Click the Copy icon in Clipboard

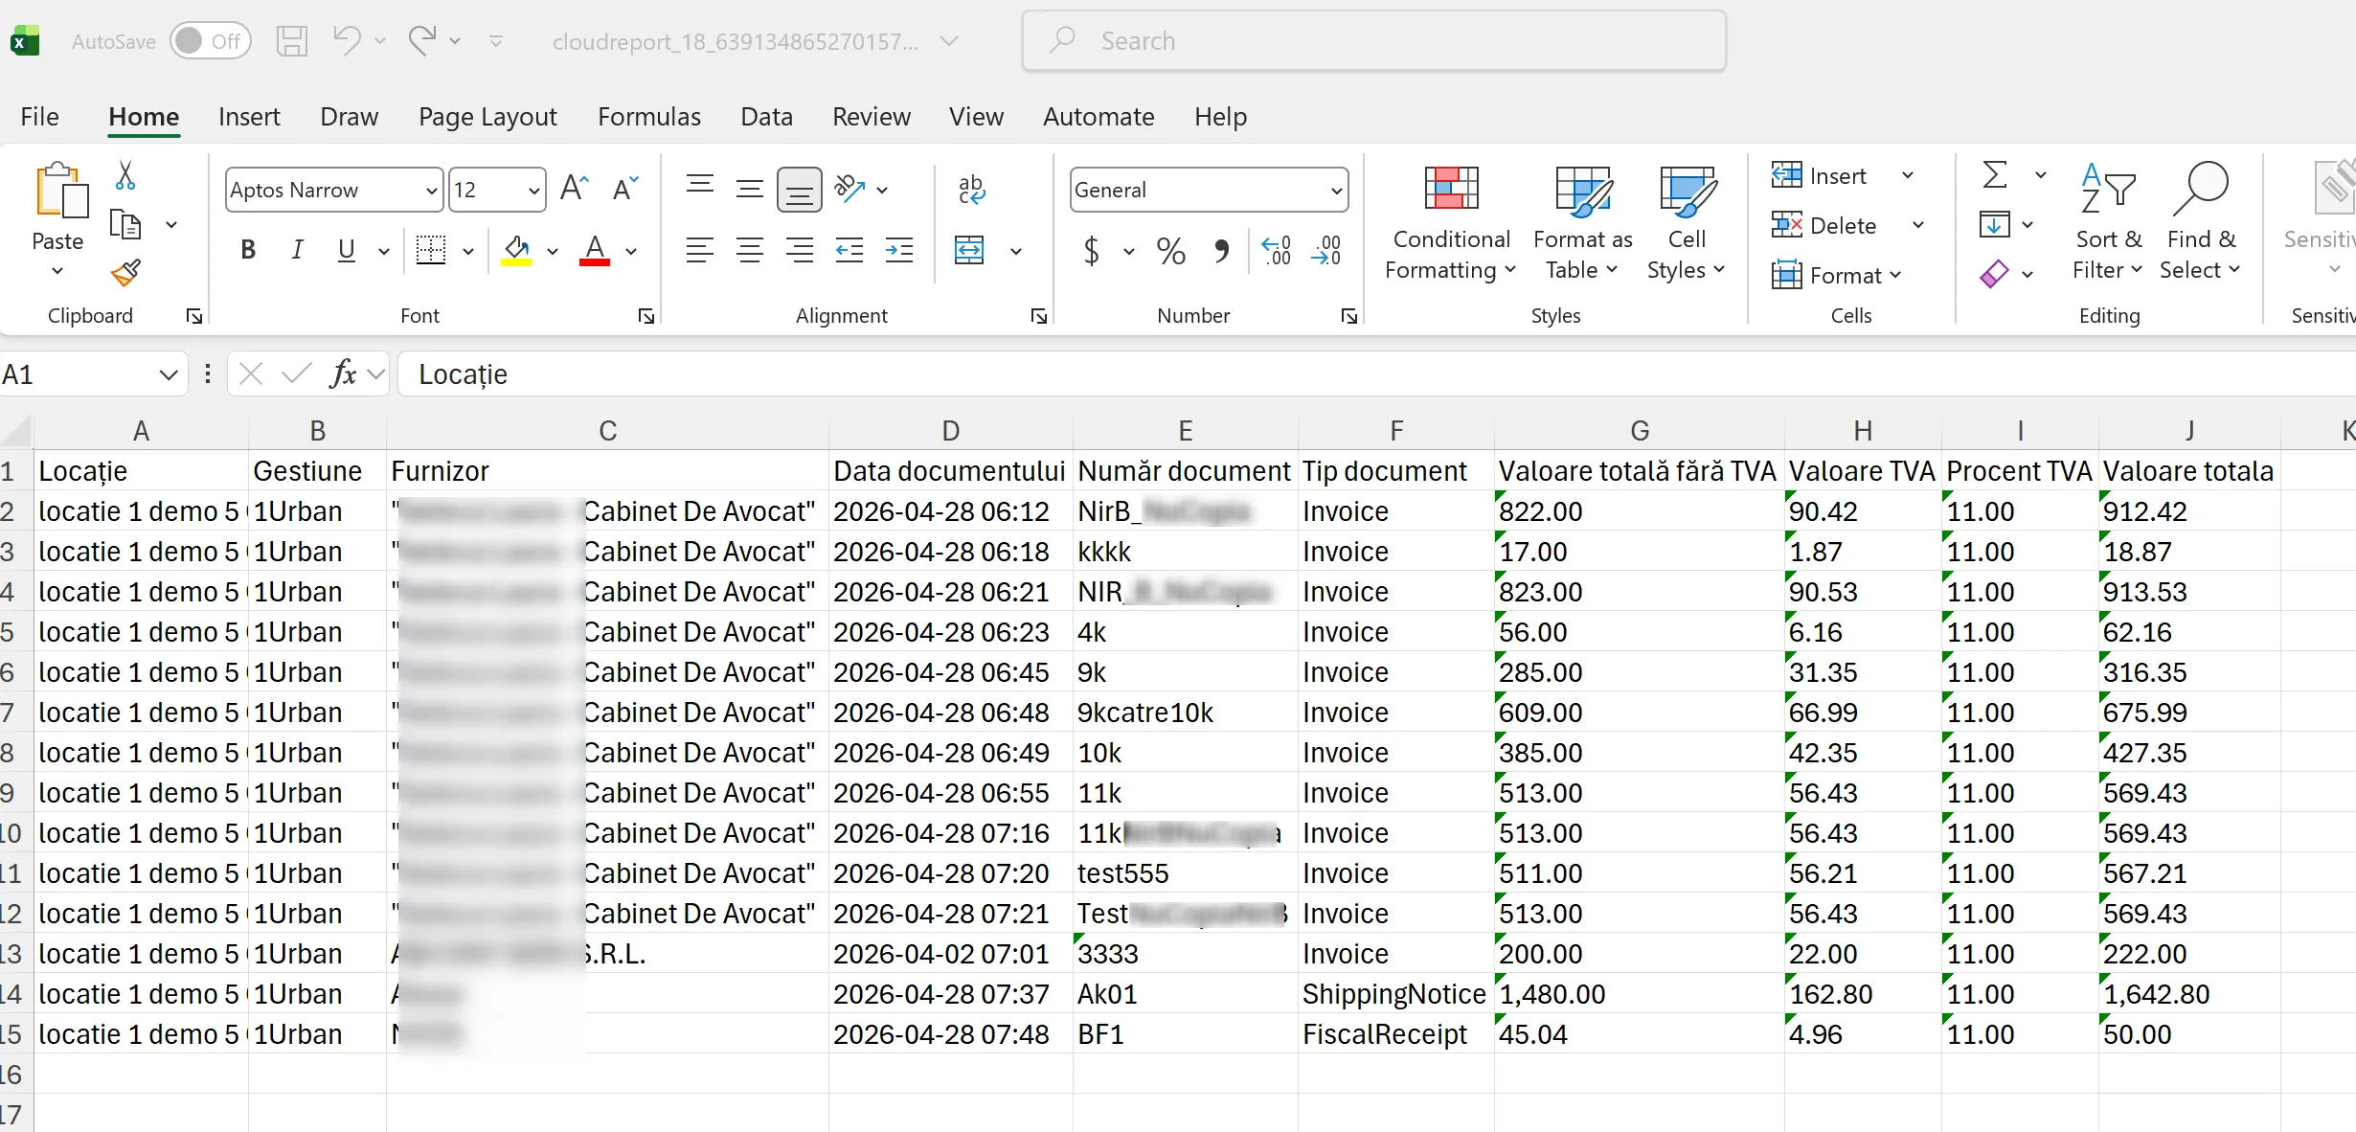pos(125,225)
